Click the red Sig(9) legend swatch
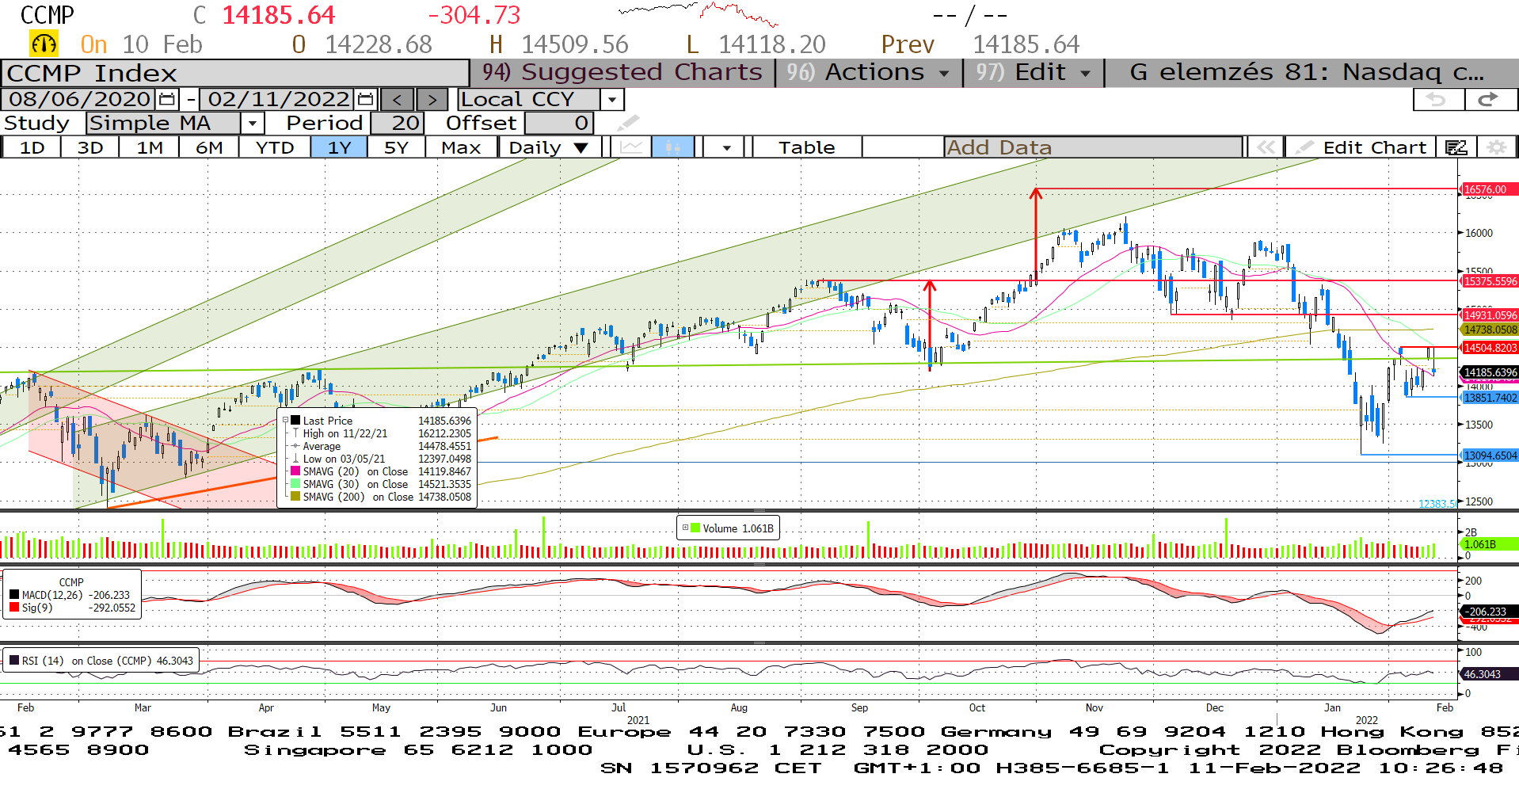Image resolution: width=1519 pixels, height=812 pixels. [x=14, y=608]
